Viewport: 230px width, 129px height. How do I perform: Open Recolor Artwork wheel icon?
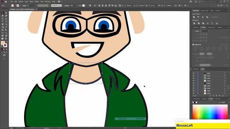(x=90, y=6)
